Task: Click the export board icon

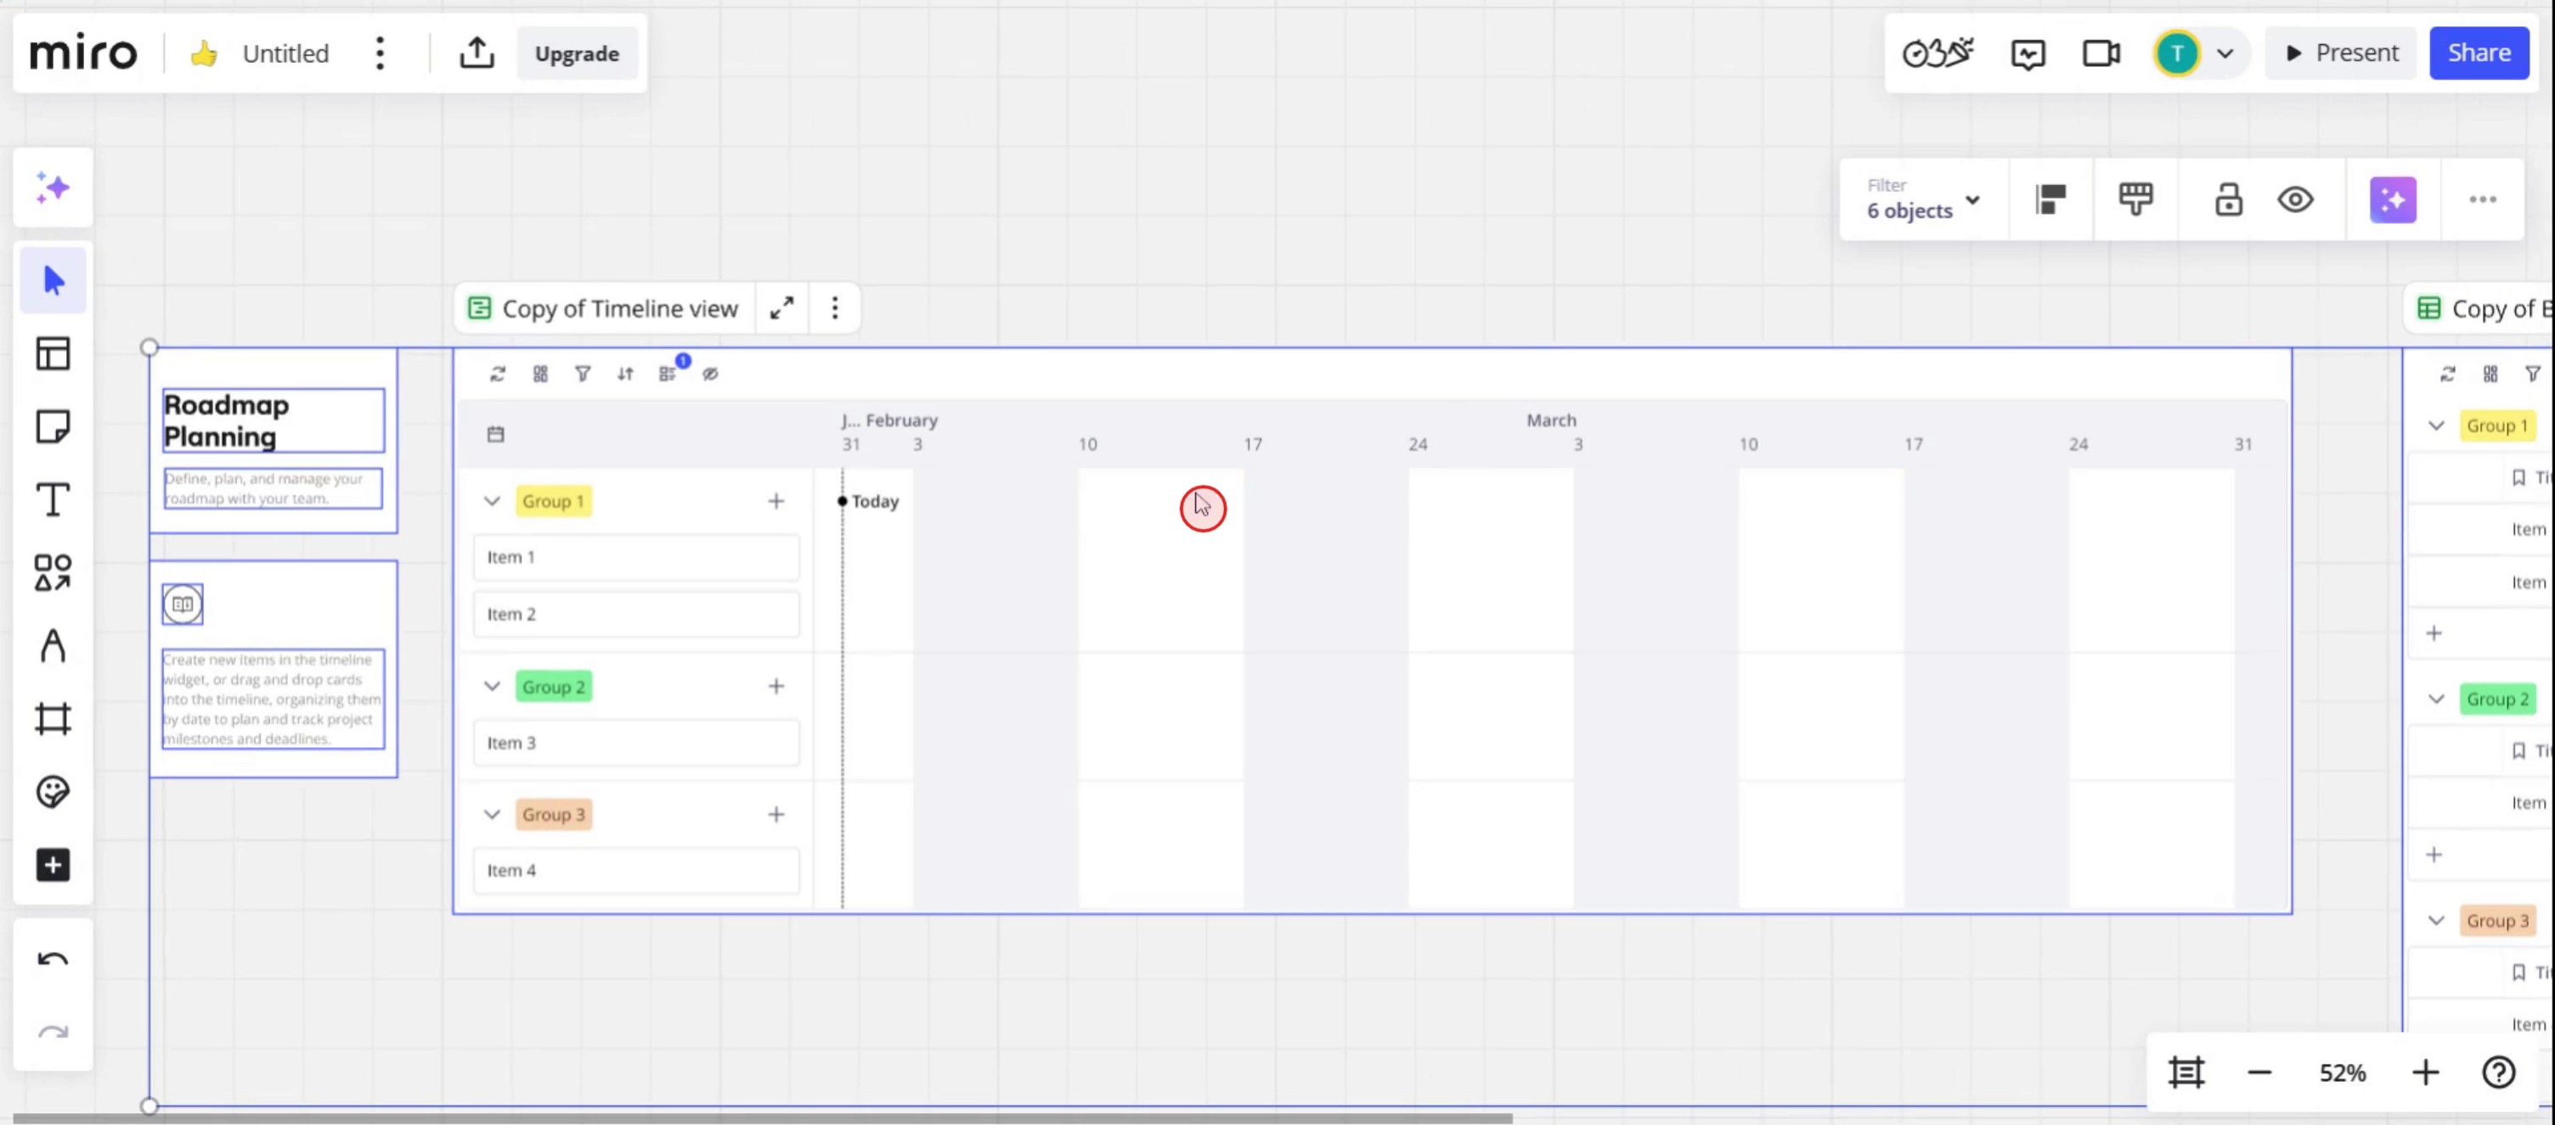Action: point(476,53)
